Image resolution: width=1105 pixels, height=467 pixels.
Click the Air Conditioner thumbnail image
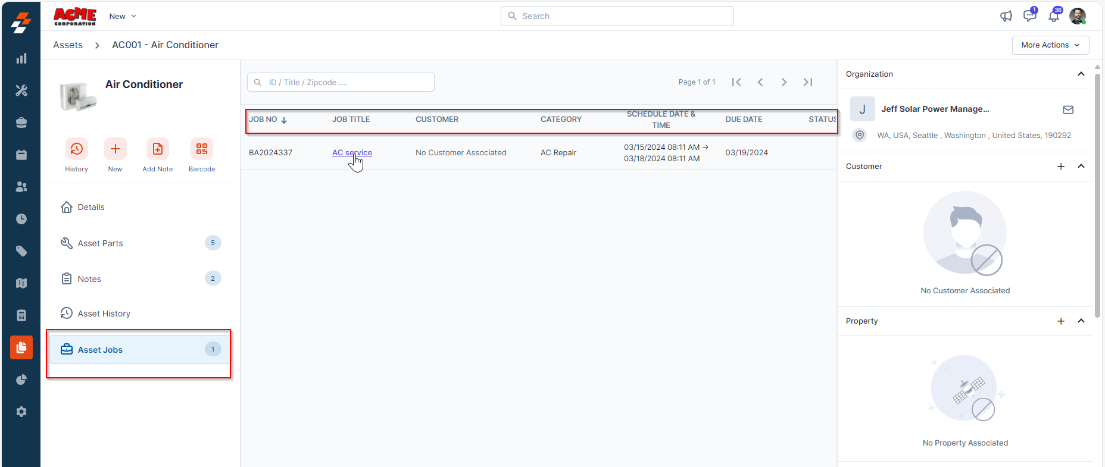78,96
